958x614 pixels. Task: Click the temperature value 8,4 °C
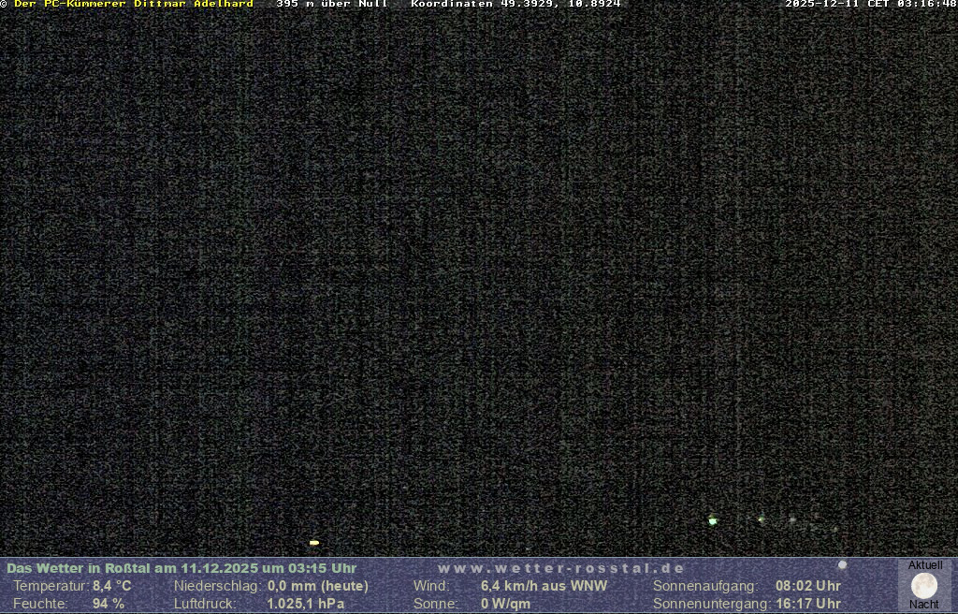pos(111,586)
